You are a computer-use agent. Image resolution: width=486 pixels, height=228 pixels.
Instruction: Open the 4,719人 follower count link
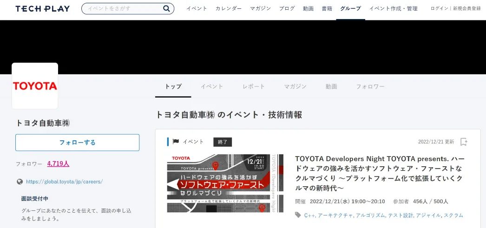58,163
